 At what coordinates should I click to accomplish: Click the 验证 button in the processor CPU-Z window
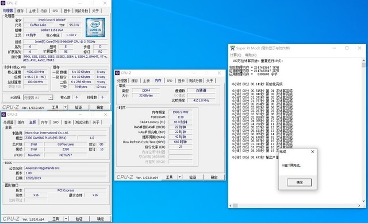pos(78,107)
